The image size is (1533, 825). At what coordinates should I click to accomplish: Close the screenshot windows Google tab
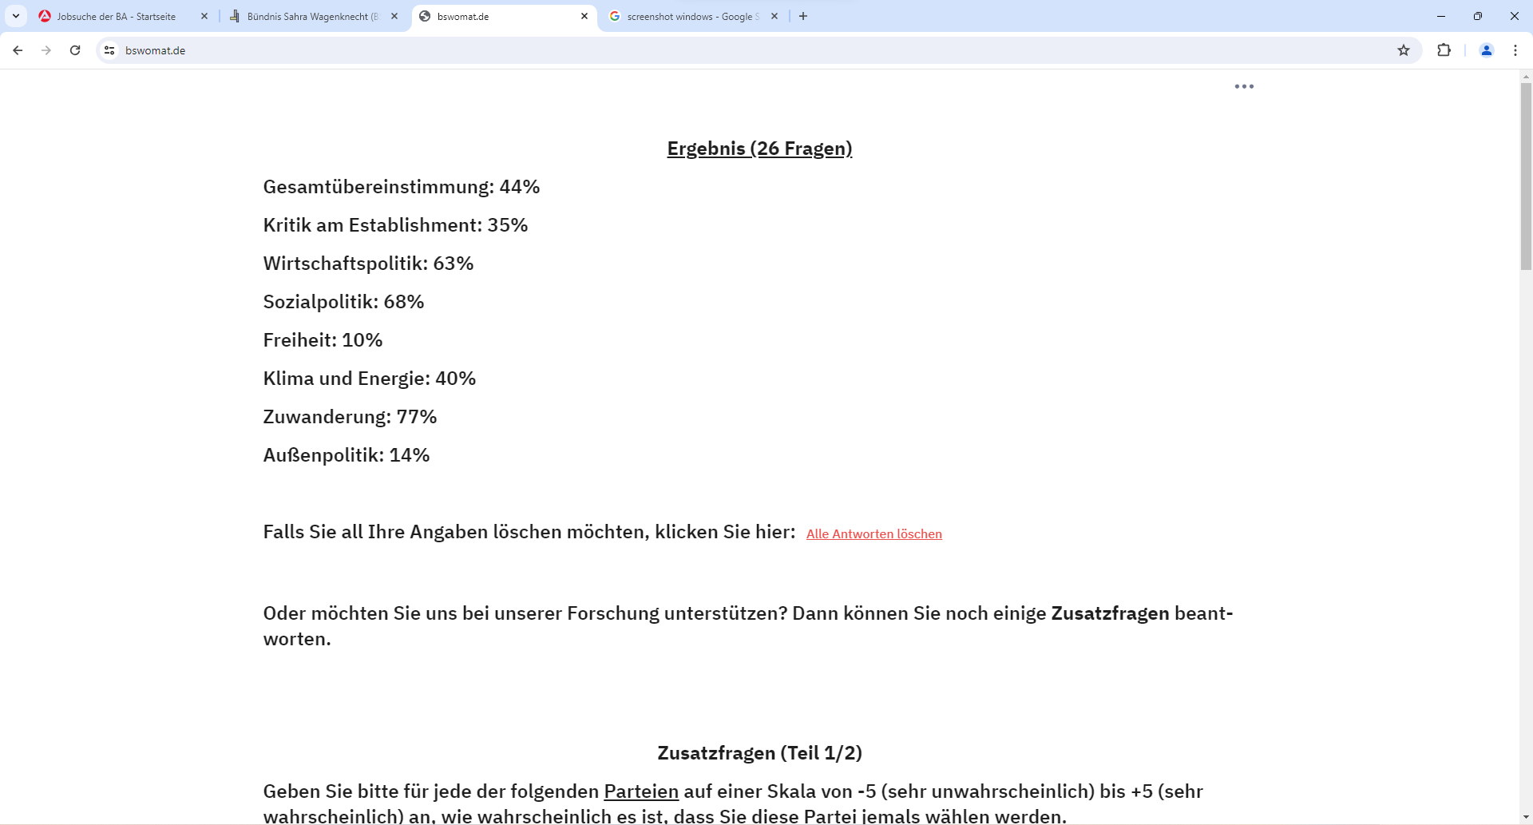[x=774, y=16]
